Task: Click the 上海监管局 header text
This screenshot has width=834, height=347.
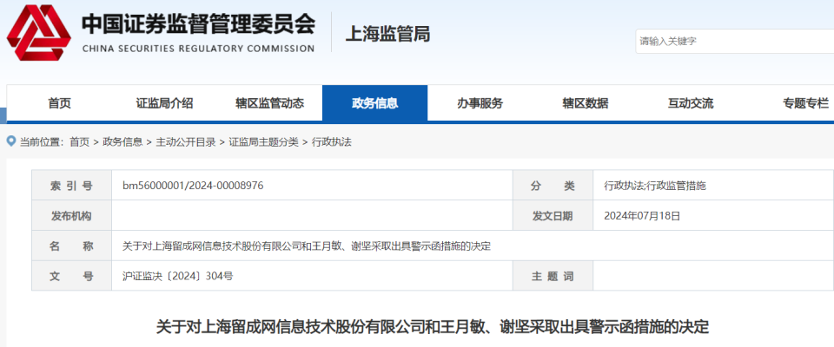Action: (x=388, y=34)
